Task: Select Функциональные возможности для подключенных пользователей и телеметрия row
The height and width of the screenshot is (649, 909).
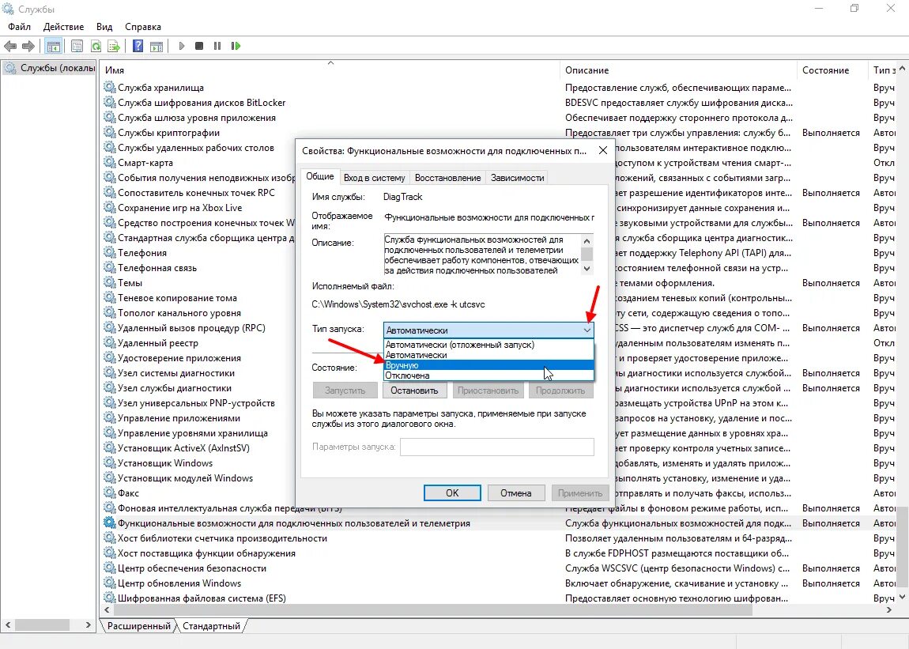Action: (499, 523)
